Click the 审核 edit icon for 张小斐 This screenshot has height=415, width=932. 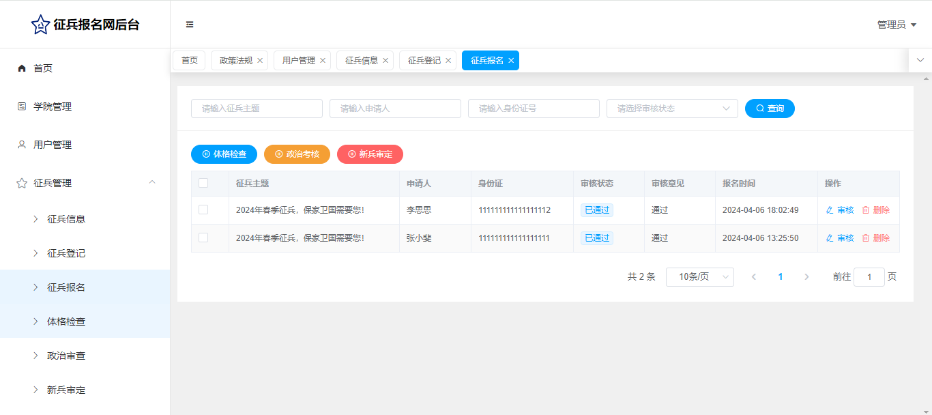pyautogui.click(x=830, y=238)
